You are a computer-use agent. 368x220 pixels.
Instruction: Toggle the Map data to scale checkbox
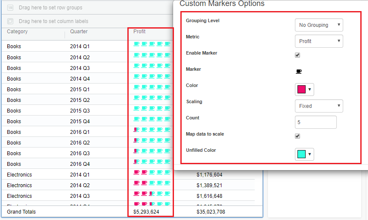click(297, 136)
